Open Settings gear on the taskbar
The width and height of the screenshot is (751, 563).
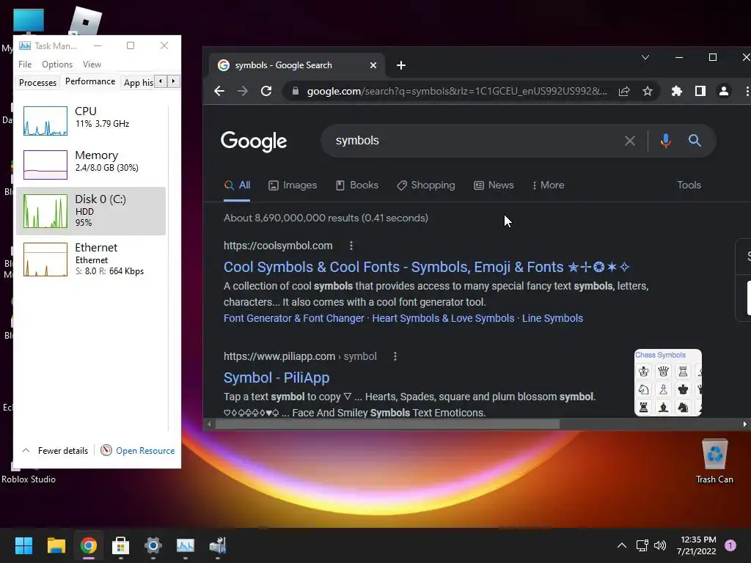pyautogui.click(x=153, y=545)
